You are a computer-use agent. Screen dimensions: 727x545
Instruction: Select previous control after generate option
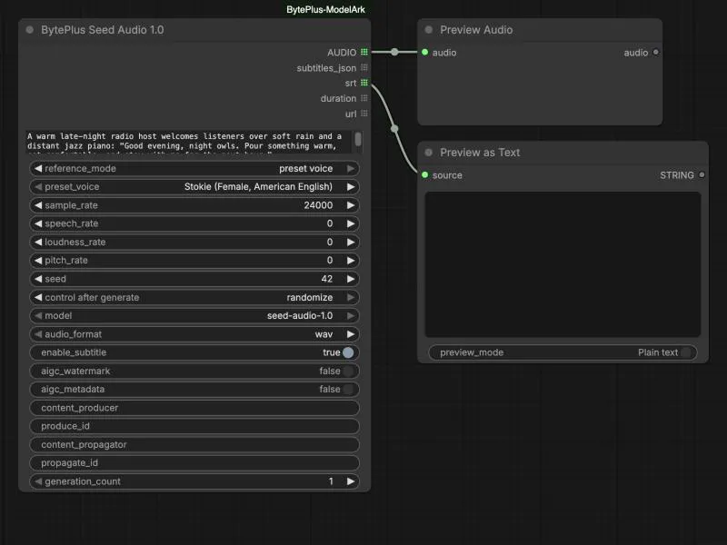coord(38,298)
